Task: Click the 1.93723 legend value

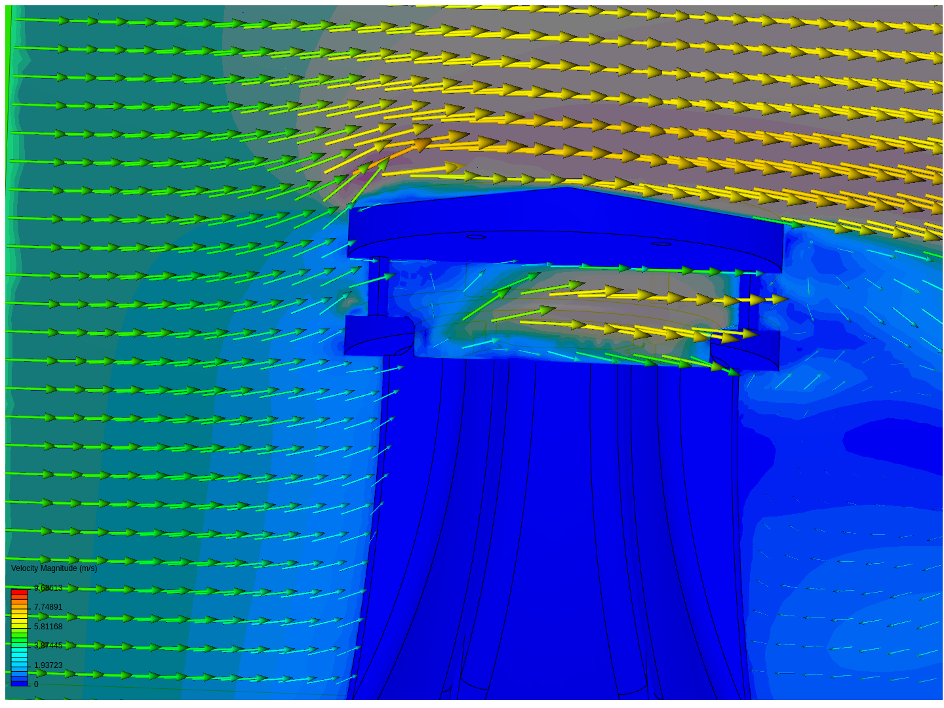Action: 49,665
